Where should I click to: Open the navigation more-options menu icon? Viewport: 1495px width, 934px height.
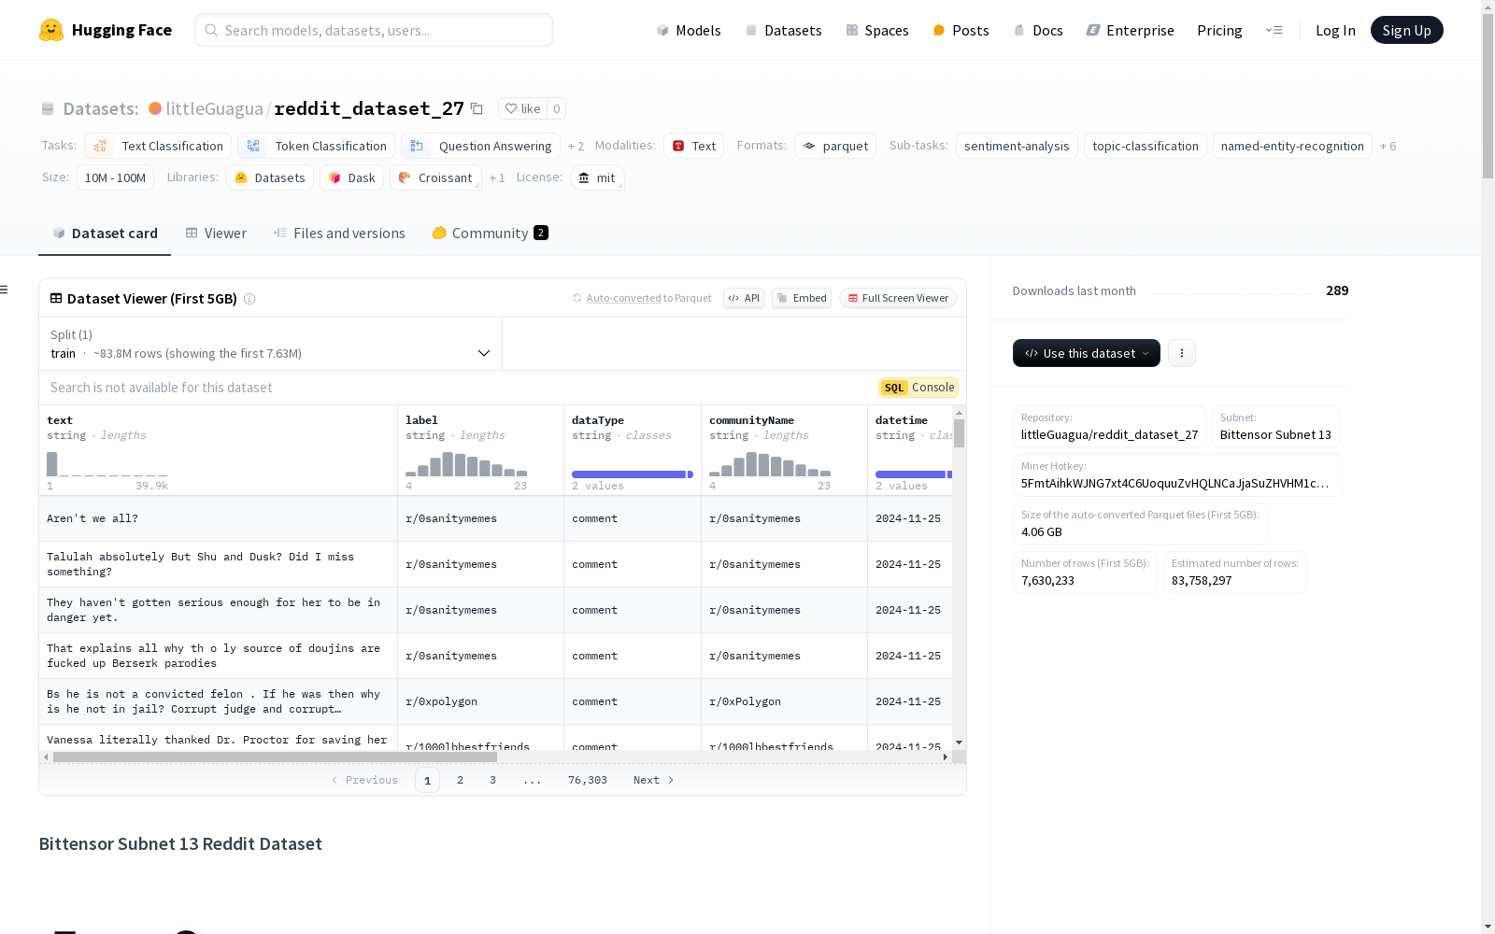(x=1274, y=30)
